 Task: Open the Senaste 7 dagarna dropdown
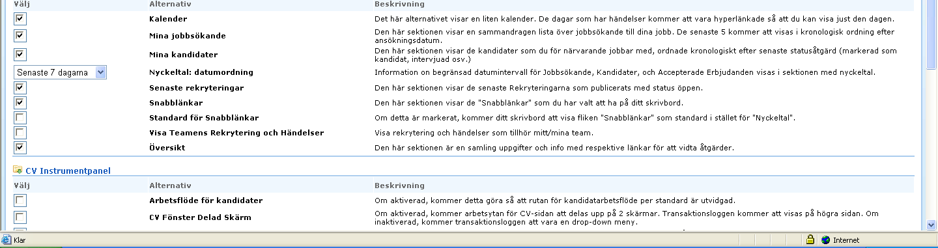(x=61, y=72)
